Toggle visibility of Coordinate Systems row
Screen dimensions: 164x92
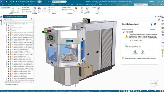(8, 27)
